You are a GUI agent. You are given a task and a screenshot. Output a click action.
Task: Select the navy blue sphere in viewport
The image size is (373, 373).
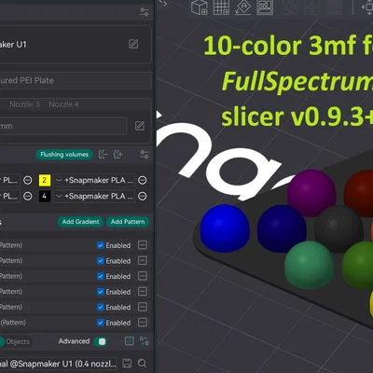coord(282,228)
